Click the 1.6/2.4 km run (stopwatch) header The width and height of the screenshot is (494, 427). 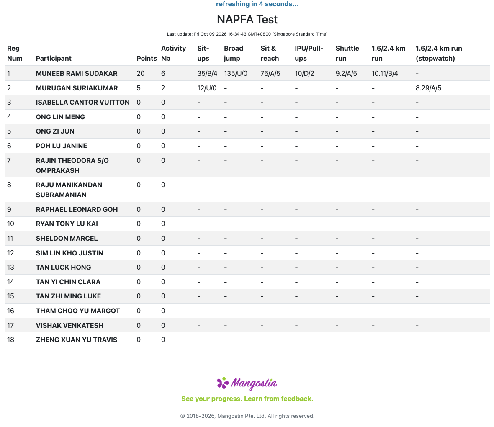click(439, 53)
